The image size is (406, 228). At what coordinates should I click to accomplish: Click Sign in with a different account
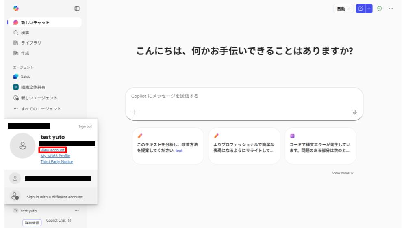coord(51,197)
